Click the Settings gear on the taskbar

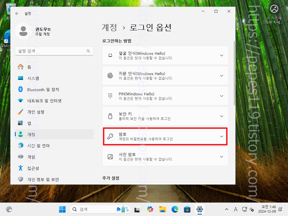point(199,209)
